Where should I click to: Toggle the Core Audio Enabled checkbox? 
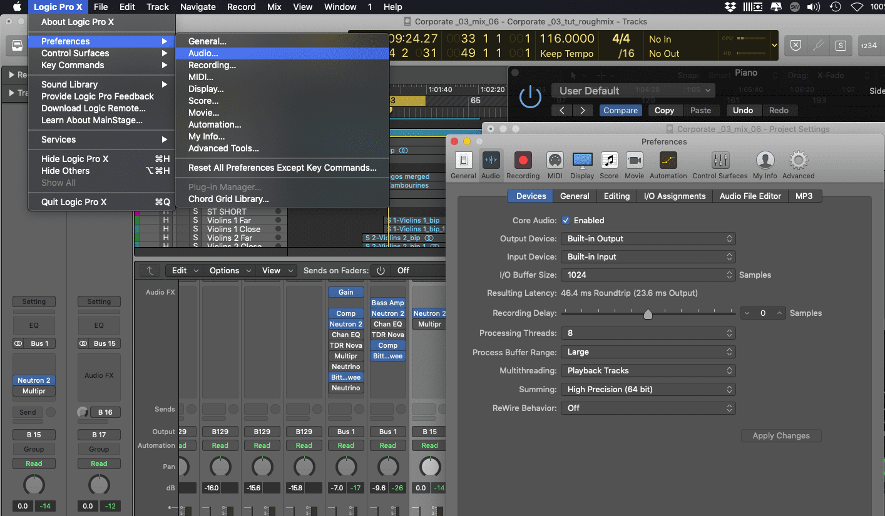(x=566, y=220)
